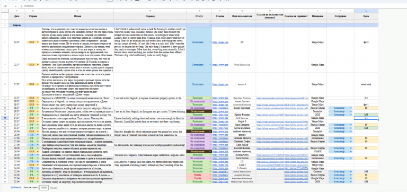Open Александр dropdown in Борис's Яндекс Карты row
The height and width of the screenshot is (192, 407).
pos(351,108)
